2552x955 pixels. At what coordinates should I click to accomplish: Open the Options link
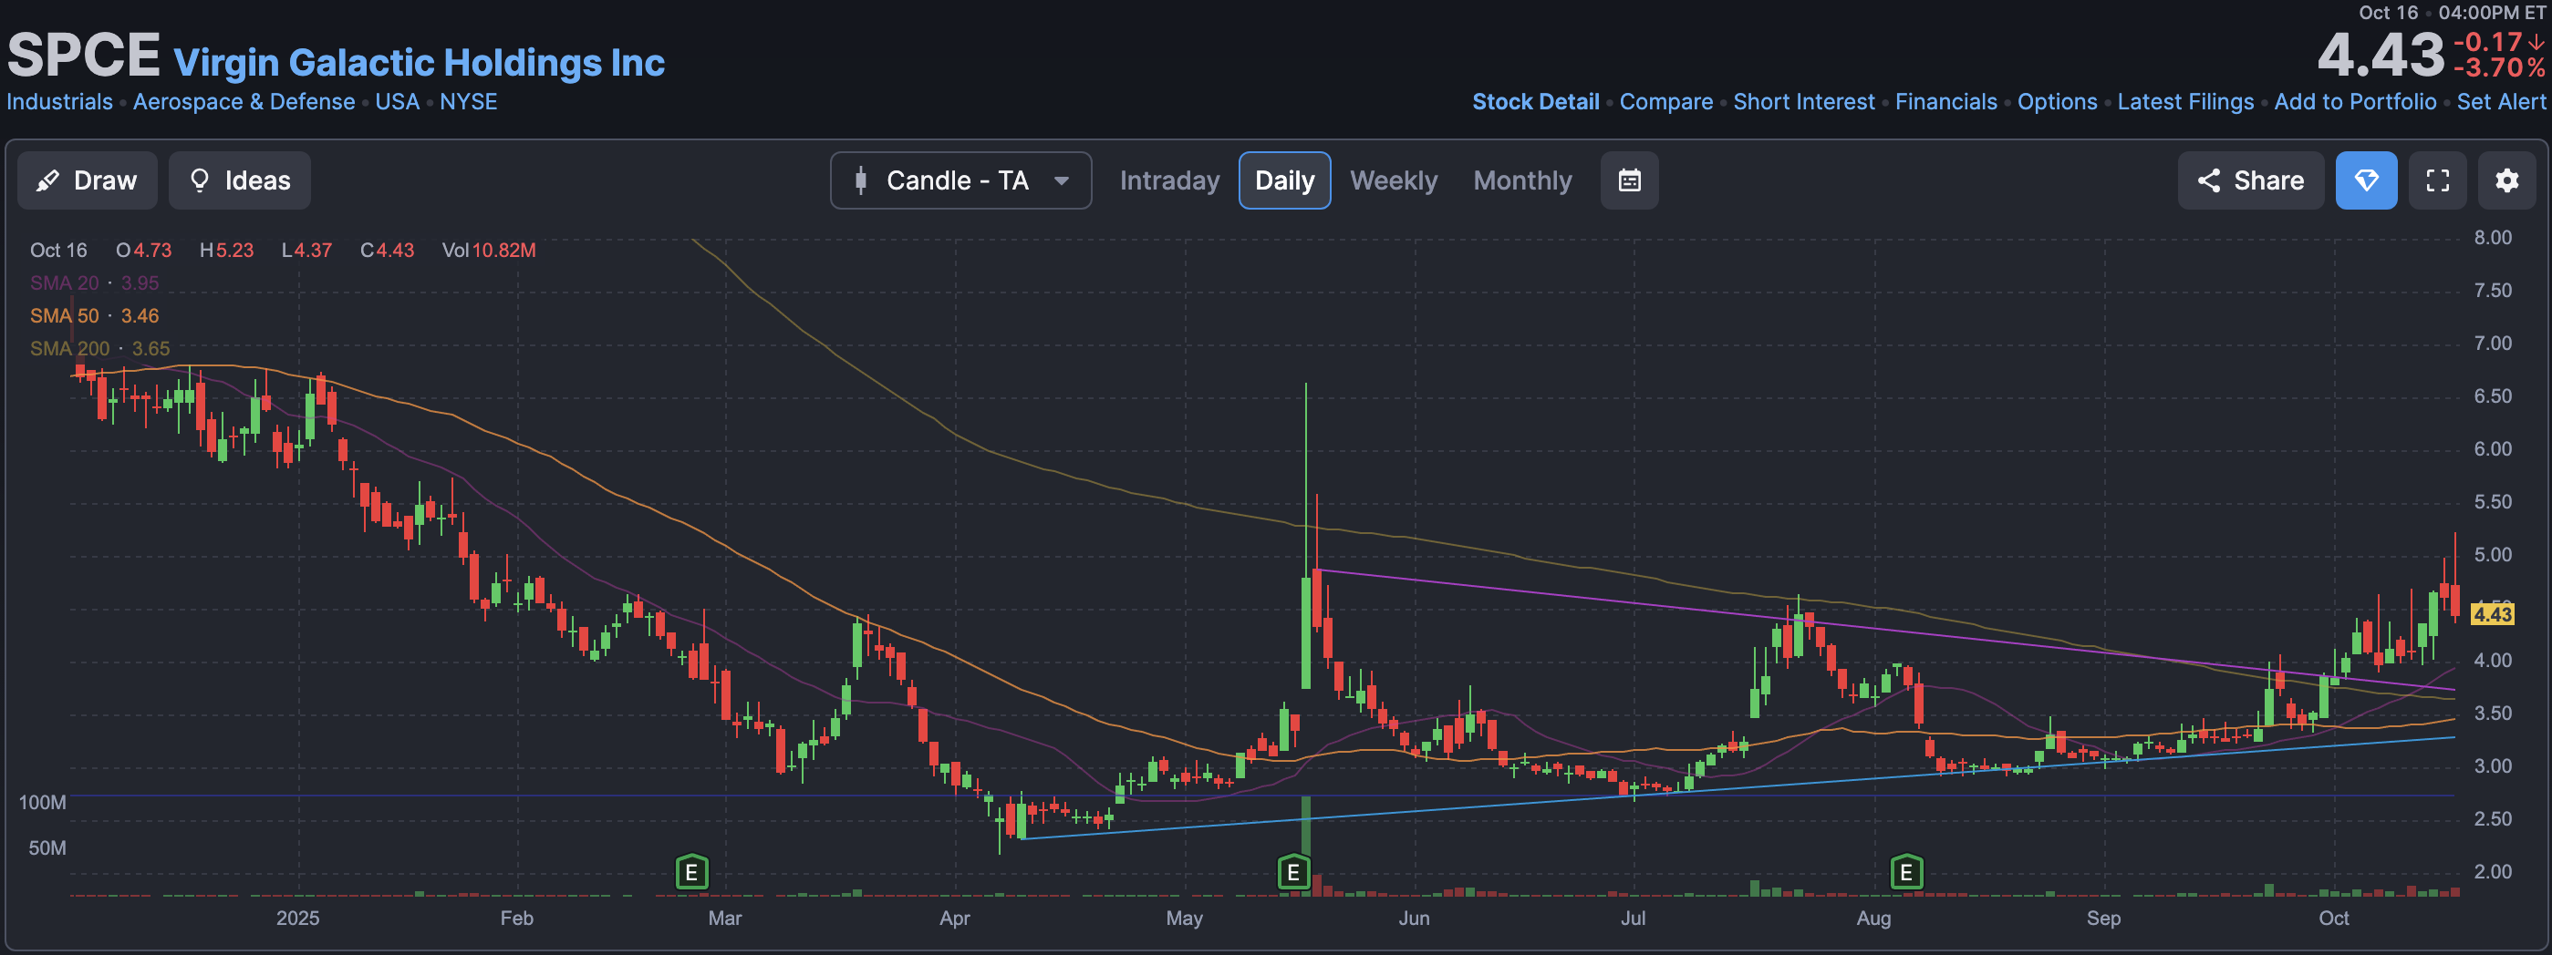(x=2057, y=102)
